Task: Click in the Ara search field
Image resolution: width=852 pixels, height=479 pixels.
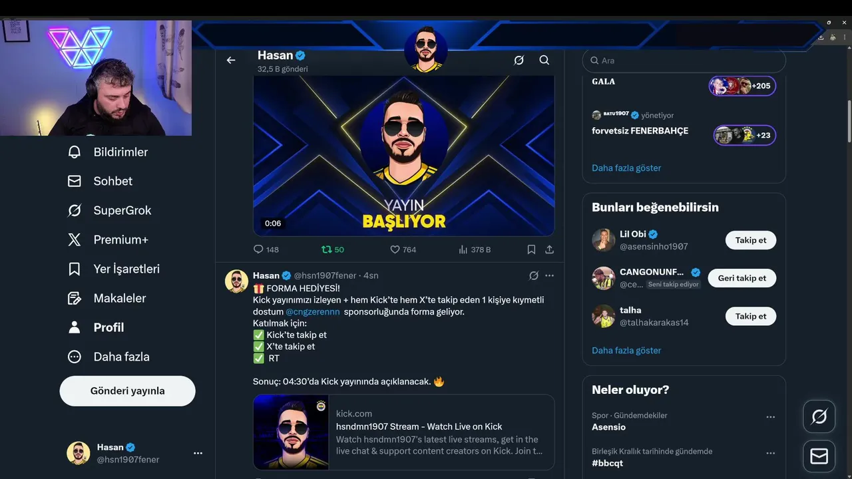Action: point(684,61)
